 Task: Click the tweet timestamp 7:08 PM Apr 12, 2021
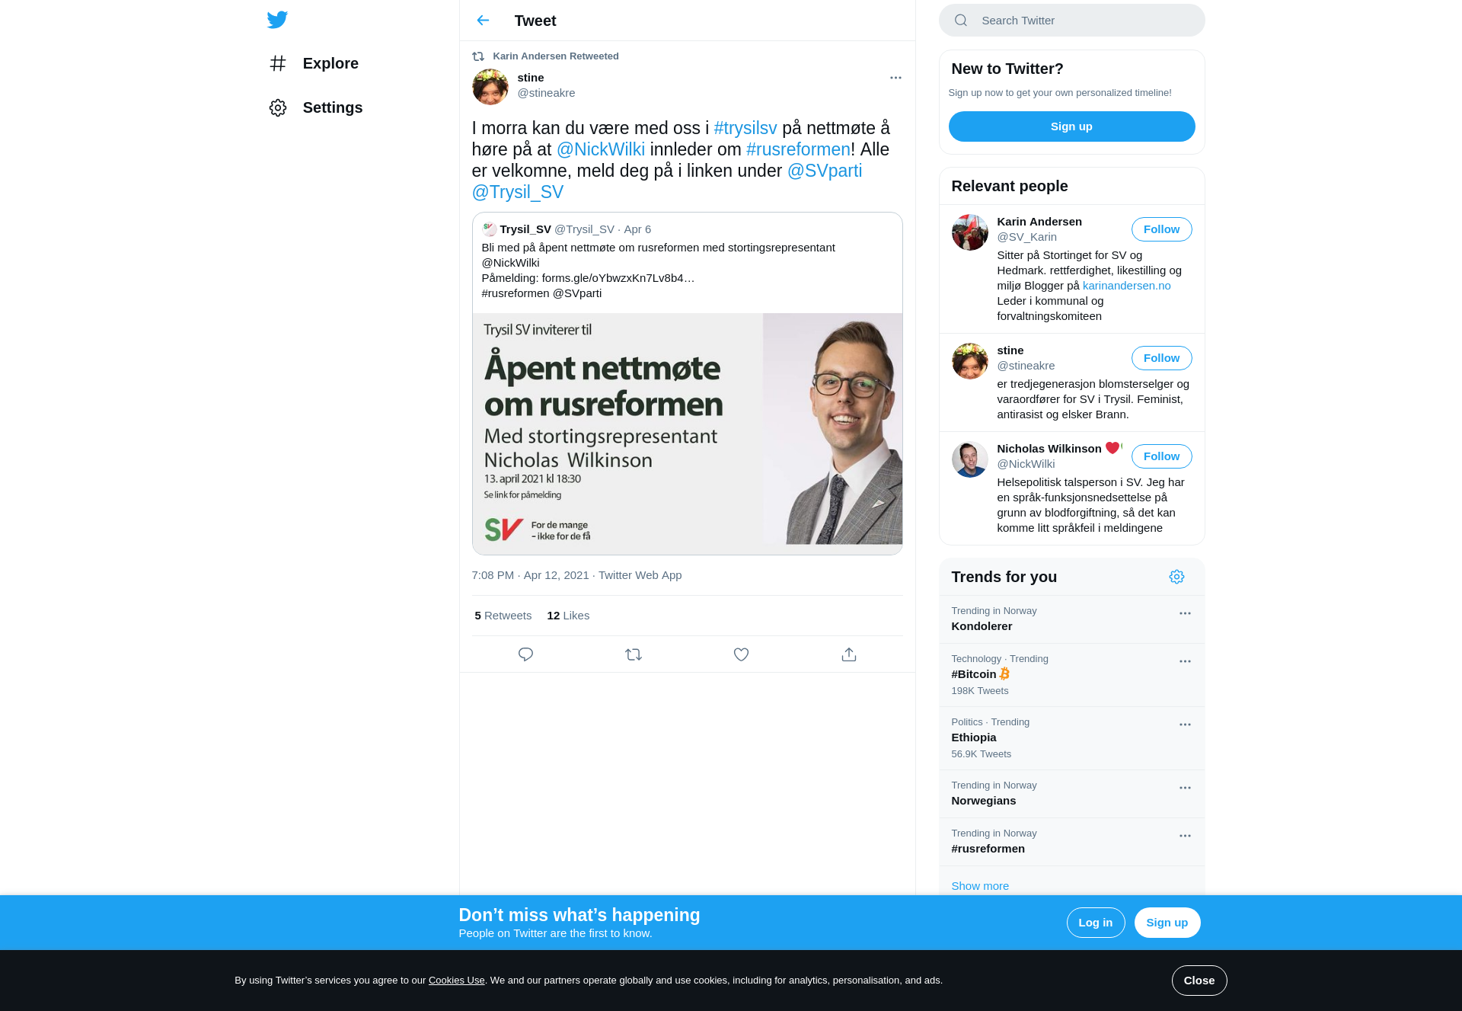click(530, 575)
